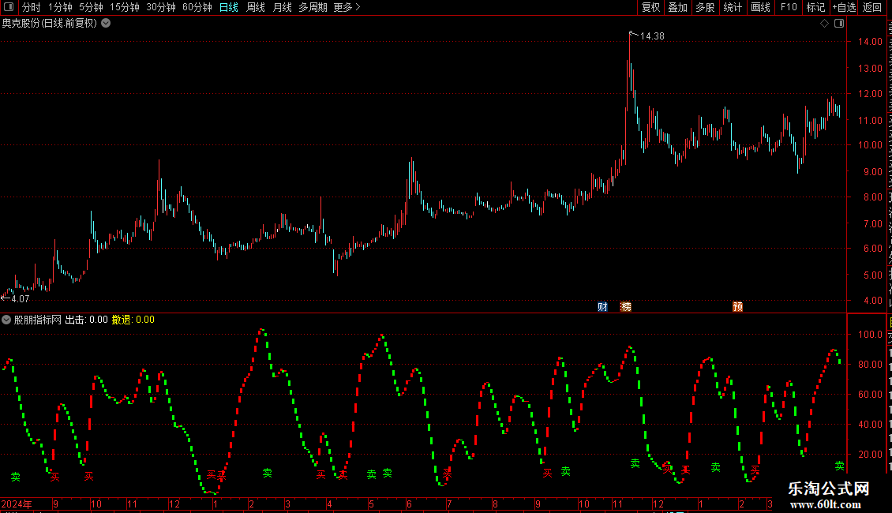This screenshot has width=892, height=513.
Task: Activate the 画线 drawing tool
Action: point(761,7)
